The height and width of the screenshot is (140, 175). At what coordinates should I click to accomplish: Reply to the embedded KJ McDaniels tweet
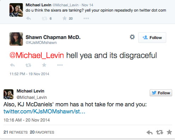(150, 132)
